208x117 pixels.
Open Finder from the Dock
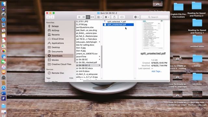click(x=4, y=4)
